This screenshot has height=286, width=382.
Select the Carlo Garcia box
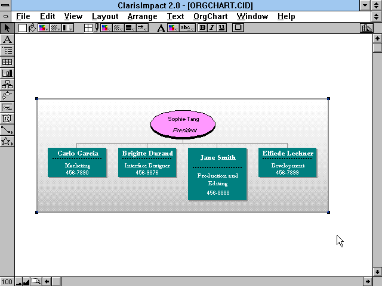pyautogui.click(x=77, y=163)
